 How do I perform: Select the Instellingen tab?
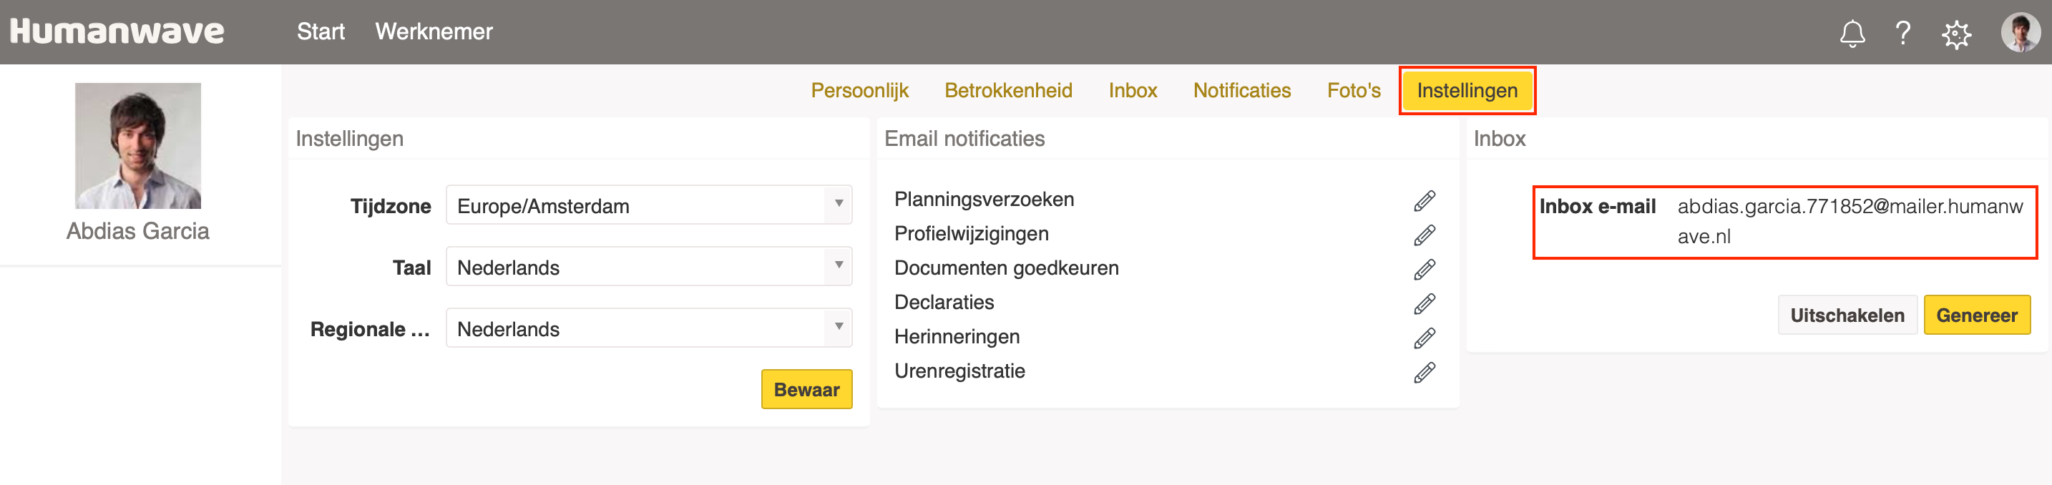1467,91
